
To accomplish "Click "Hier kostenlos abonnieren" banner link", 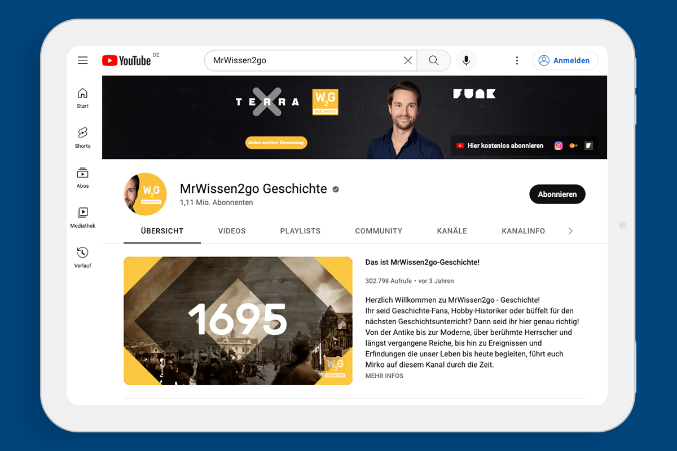I will pyautogui.click(x=505, y=145).
